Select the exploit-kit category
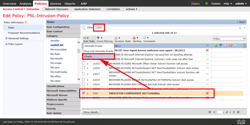The height and width of the screenshot is (125, 250). click(57, 45)
